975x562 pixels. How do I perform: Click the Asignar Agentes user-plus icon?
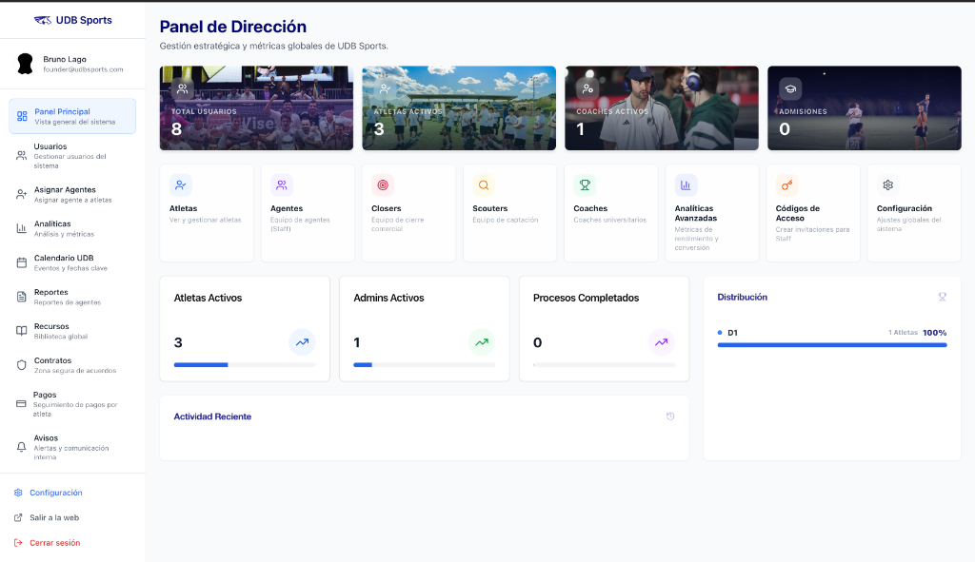[21, 194]
